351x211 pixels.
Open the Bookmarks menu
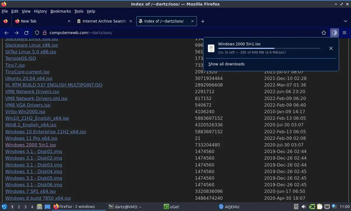[61, 11]
